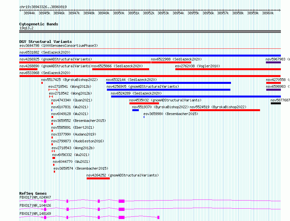Select nsv6049128 (Wu2021) label
The image size is (290, 221).
(x=70, y=114)
